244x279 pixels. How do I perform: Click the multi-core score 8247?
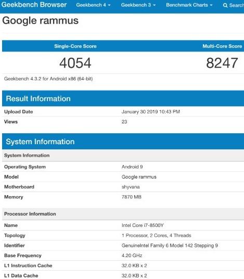(x=222, y=63)
